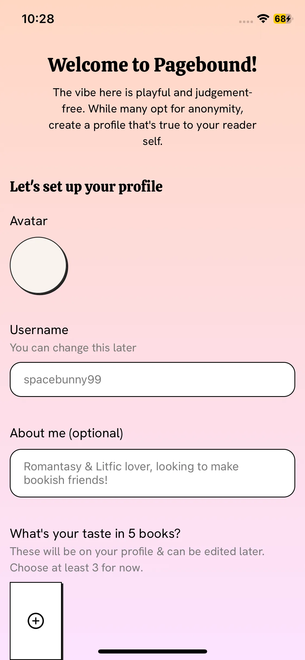Click the username field showing spacebunny99
The image size is (305, 660).
[152, 379]
